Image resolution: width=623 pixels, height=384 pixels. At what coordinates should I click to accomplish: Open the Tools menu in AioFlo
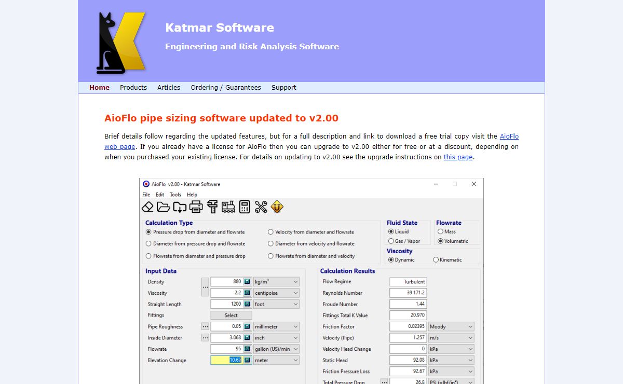(x=175, y=195)
